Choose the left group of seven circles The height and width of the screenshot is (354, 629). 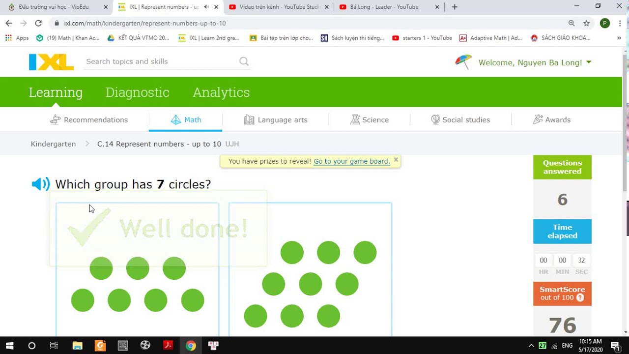pyautogui.click(x=138, y=269)
